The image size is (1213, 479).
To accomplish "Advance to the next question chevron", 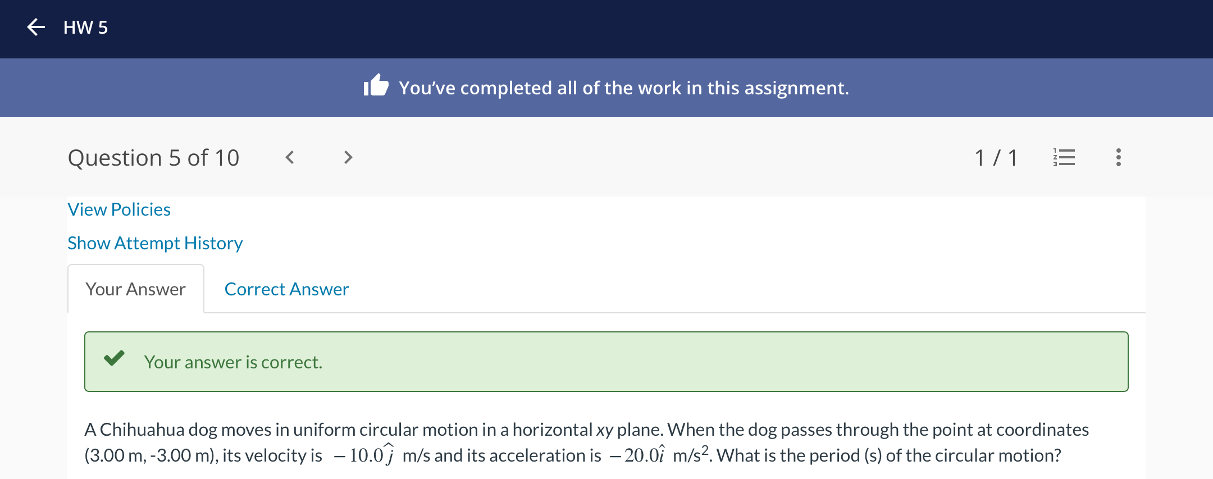I will (x=348, y=157).
